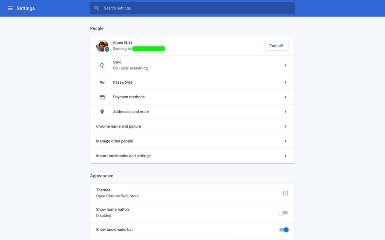Expand the Addresses and more arrow
Screen dimensions: 385x240
coord(286,112)
